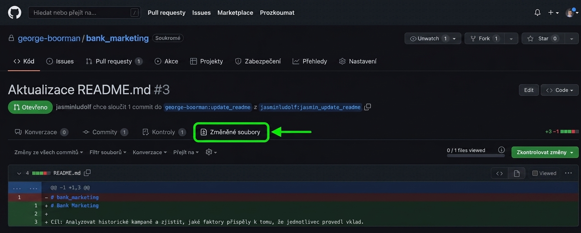This screenshot has height=233, width=581.
Task: Switch to the Konverzace tab
Action: tap(41, 132)
